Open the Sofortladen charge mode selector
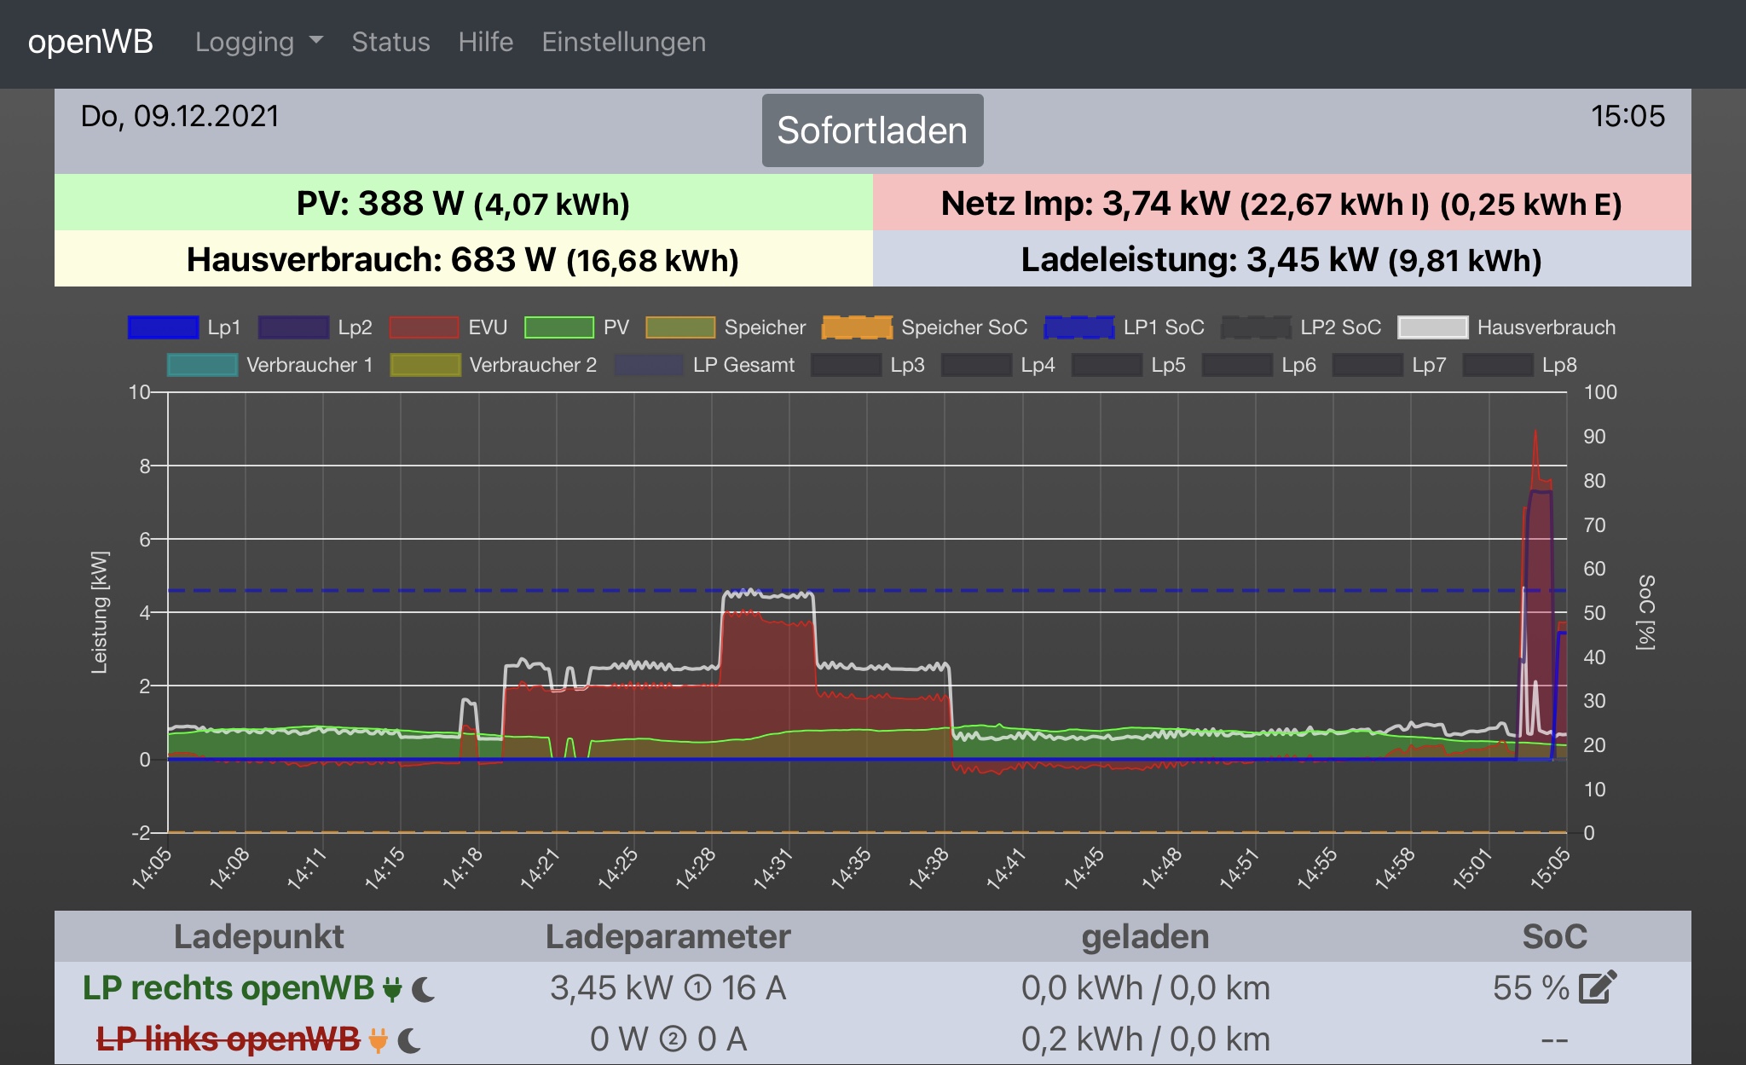The width and height of the screenshot is (1746, 1065). click(872, 130)
